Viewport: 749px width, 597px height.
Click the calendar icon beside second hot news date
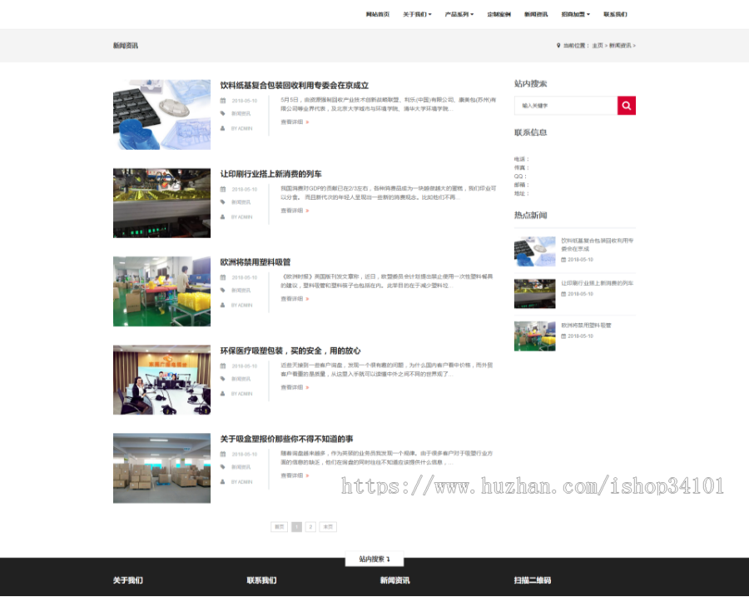(x=563, y=294)
